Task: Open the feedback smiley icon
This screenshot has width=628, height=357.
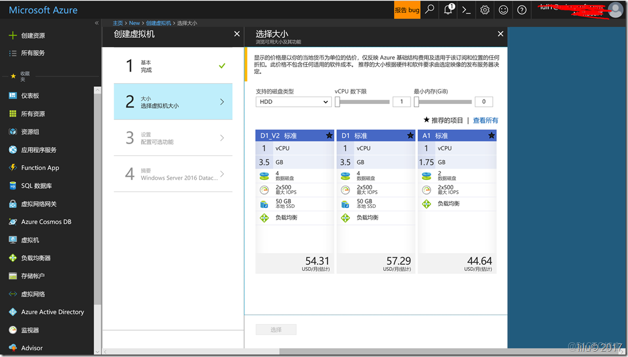Action: pyautogui.click(x=503, y=10)
